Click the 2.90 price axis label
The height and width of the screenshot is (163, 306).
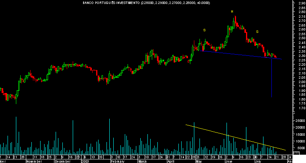[x=302, y=3]
